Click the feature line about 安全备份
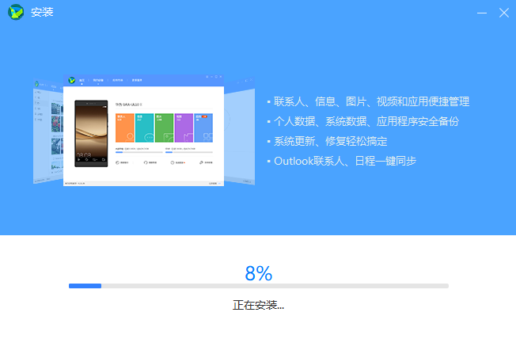516x339 pixels. 366,121
